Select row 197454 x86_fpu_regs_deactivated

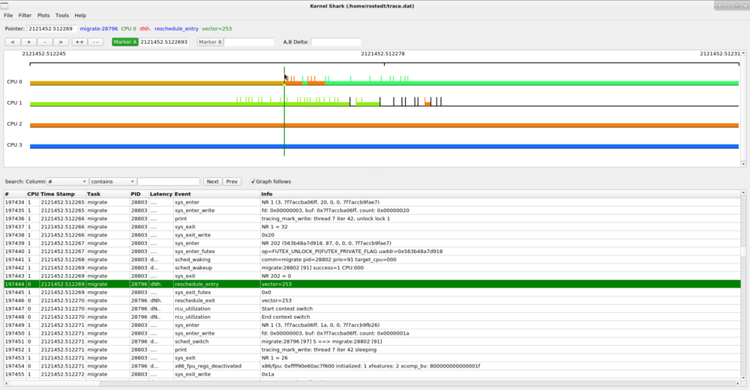pos(372,366)
